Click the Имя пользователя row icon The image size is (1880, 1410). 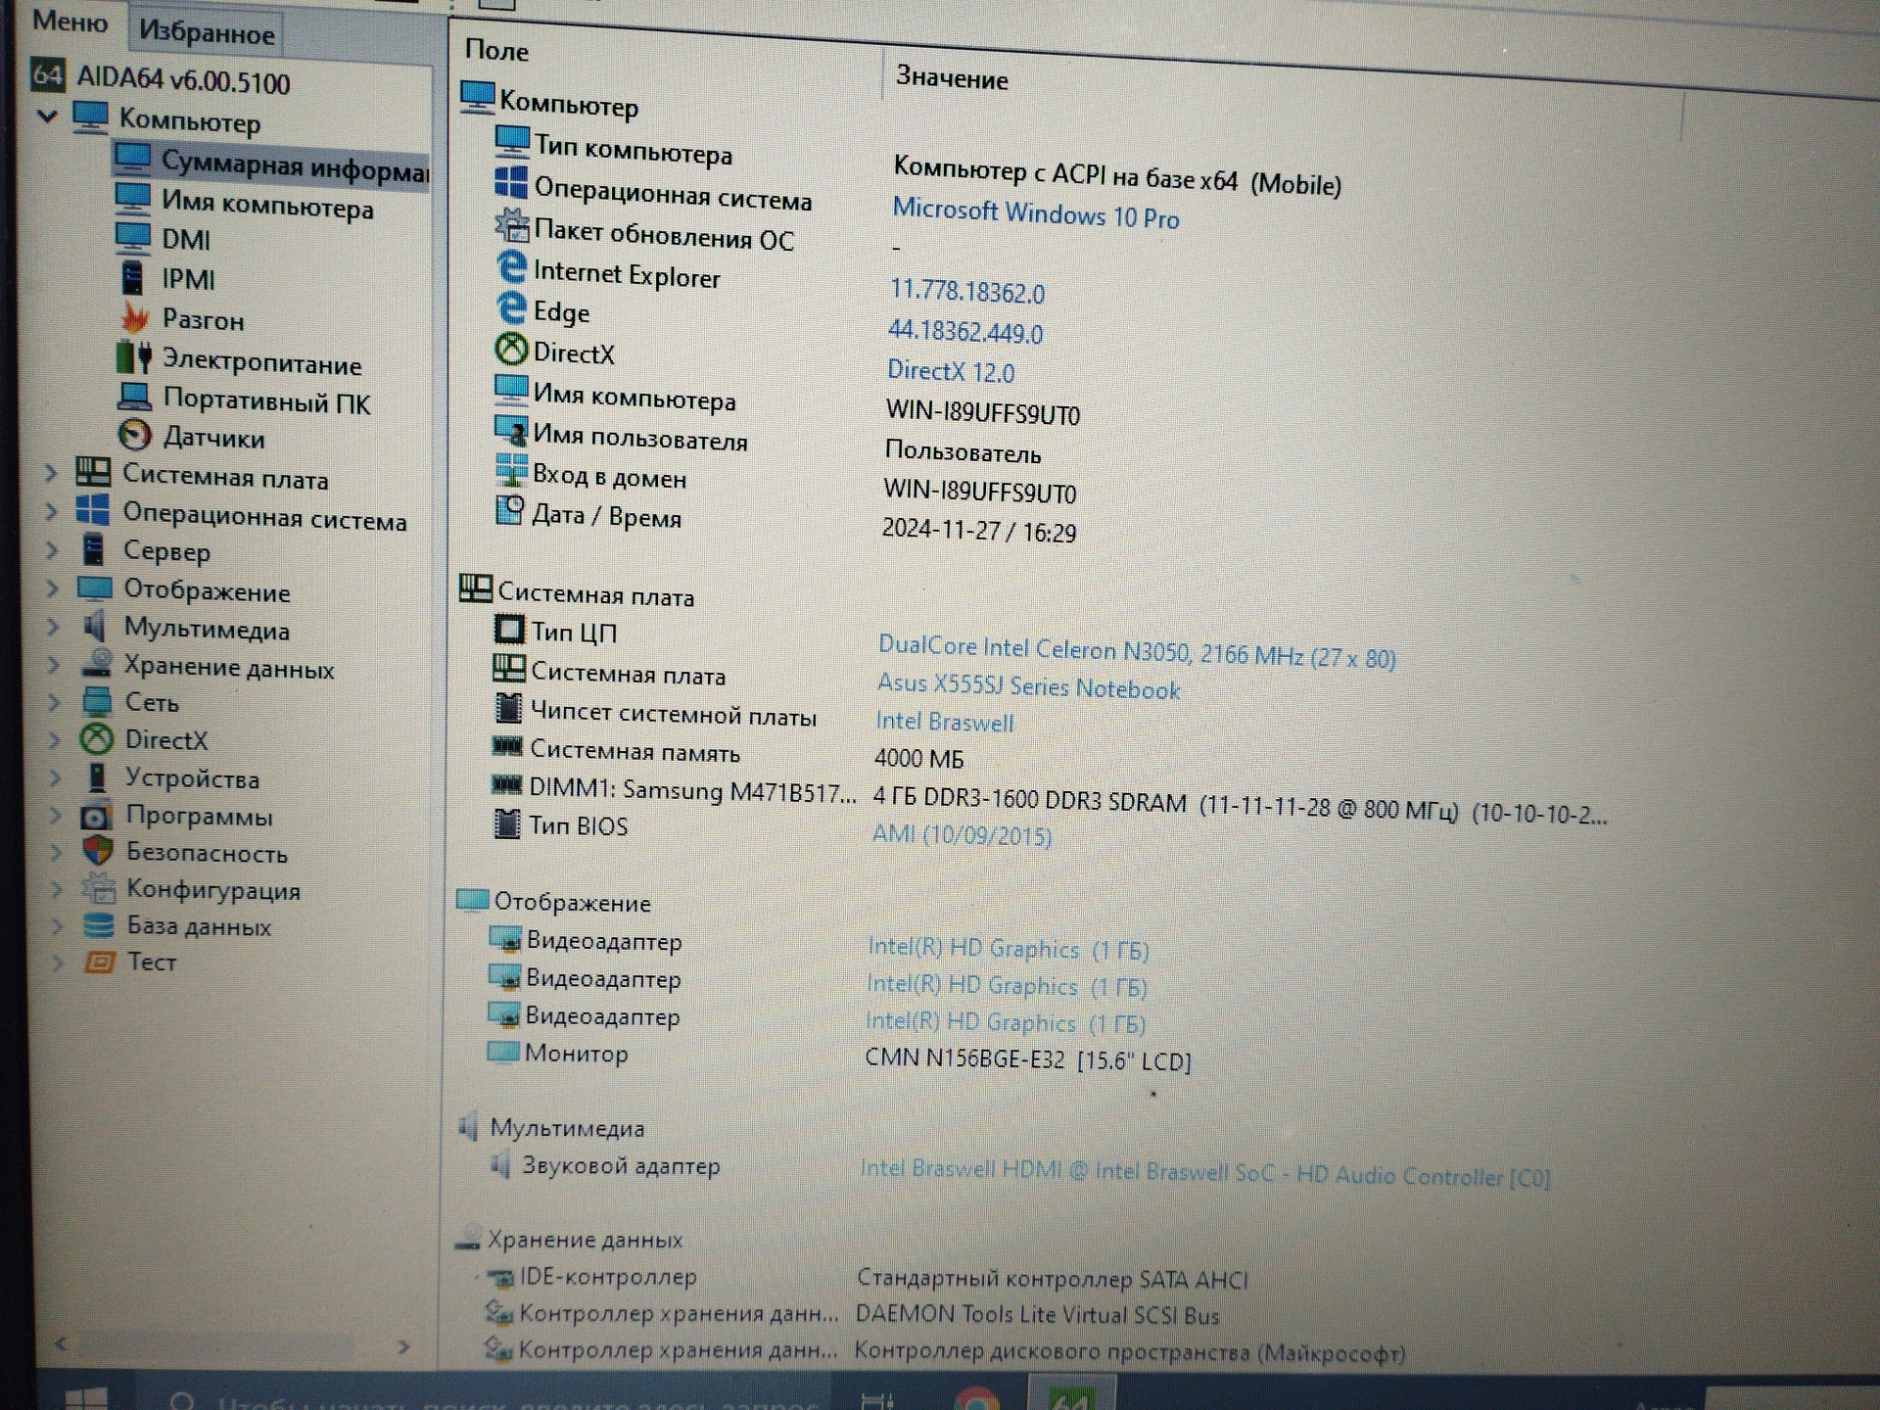[510, 431]
